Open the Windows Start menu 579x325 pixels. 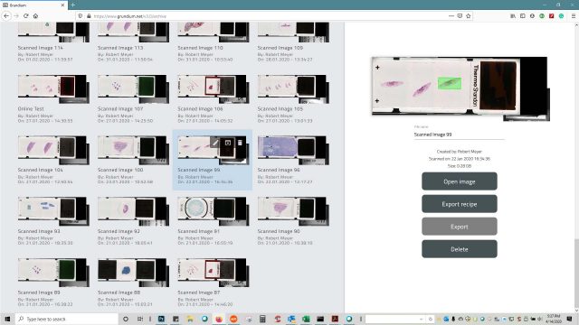click(7, 319)
